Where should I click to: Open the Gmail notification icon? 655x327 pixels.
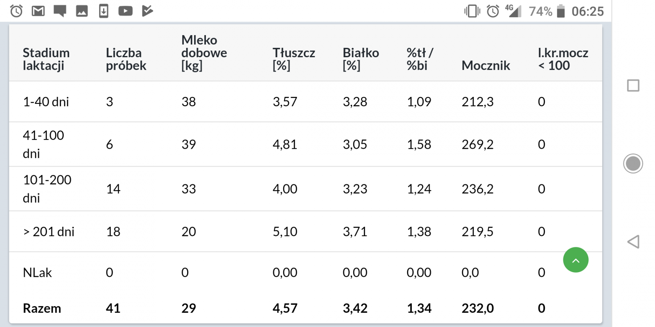38,11
